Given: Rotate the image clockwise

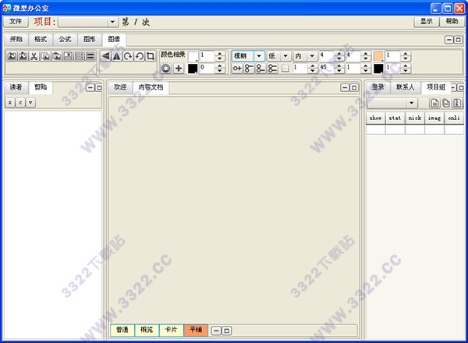Looking at the screenshot, I should click(128, 56).
